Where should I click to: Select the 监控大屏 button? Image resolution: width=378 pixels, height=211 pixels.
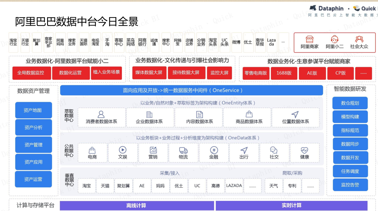click(219, 73)
